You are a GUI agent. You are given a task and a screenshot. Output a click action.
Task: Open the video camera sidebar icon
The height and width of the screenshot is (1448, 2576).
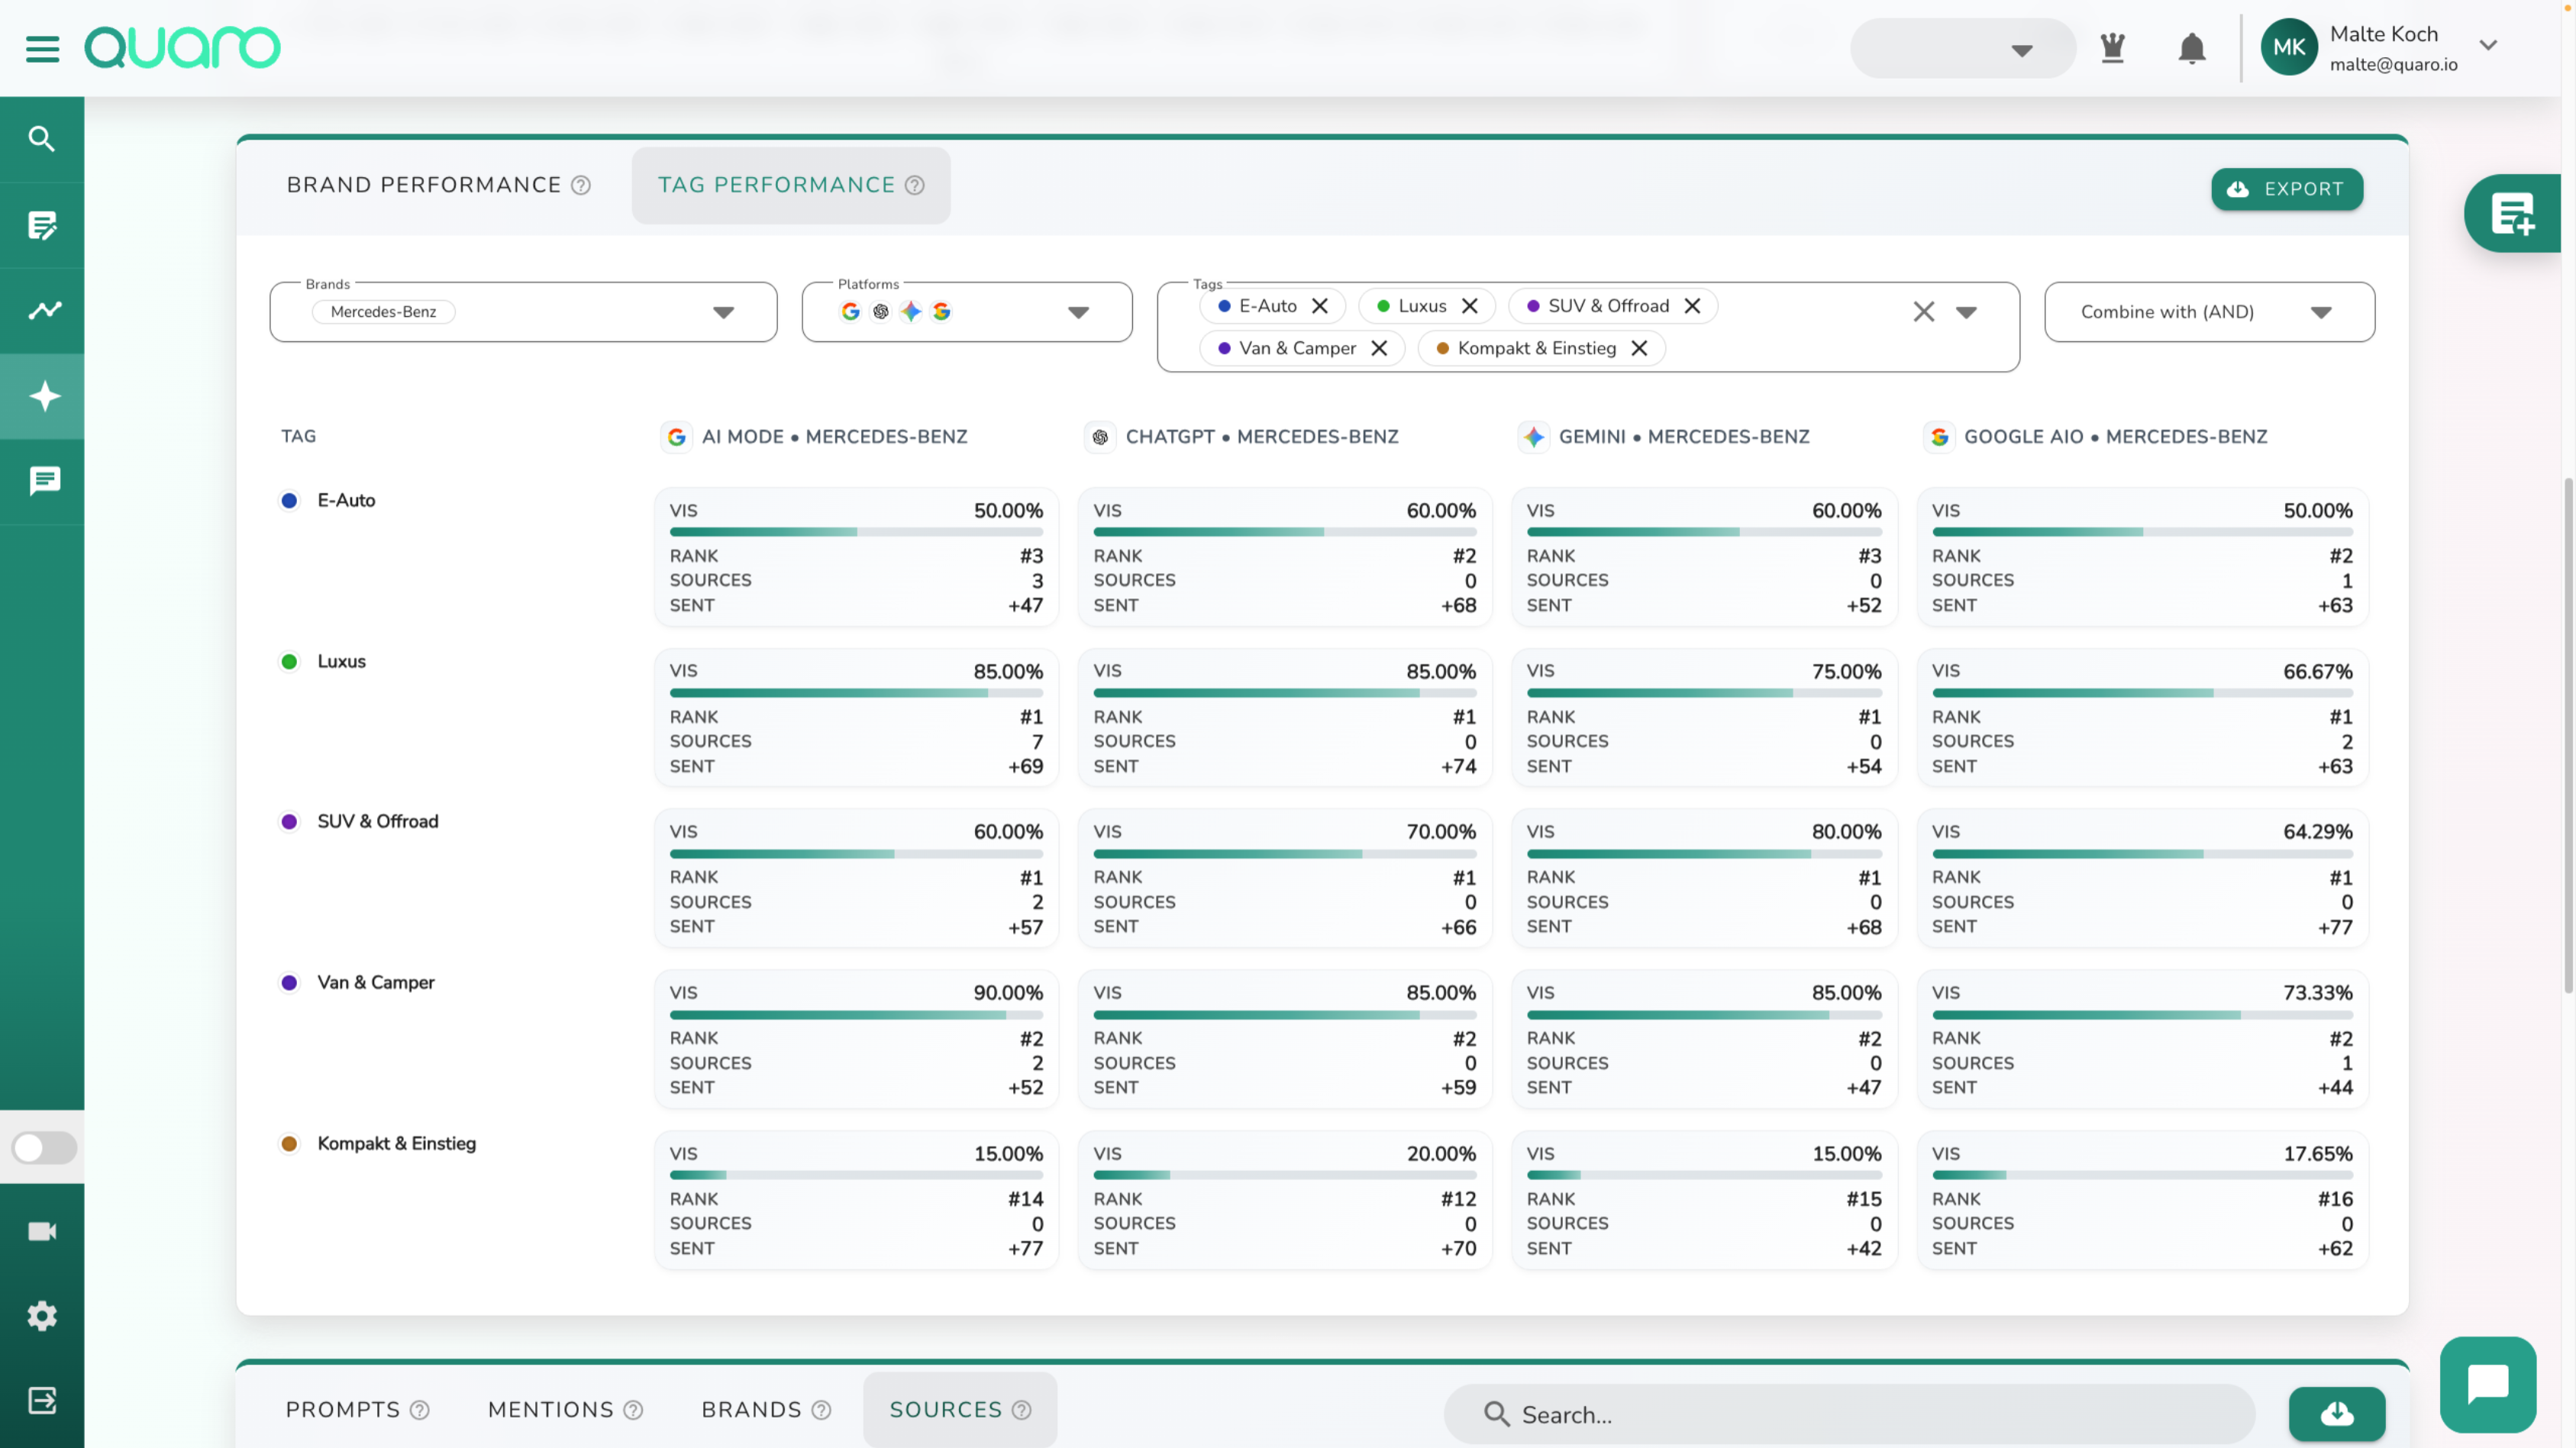[42, 1231]
